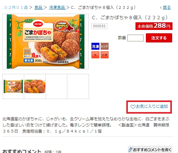
Task: Select the package photo thumbnail
Action: pos(13,86)
